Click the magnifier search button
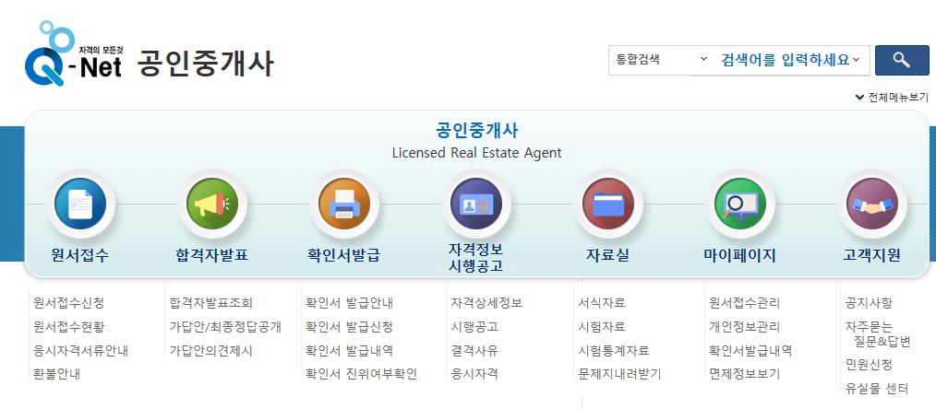The height and width of the screenshot is (409, 936). tap(901, 60)
